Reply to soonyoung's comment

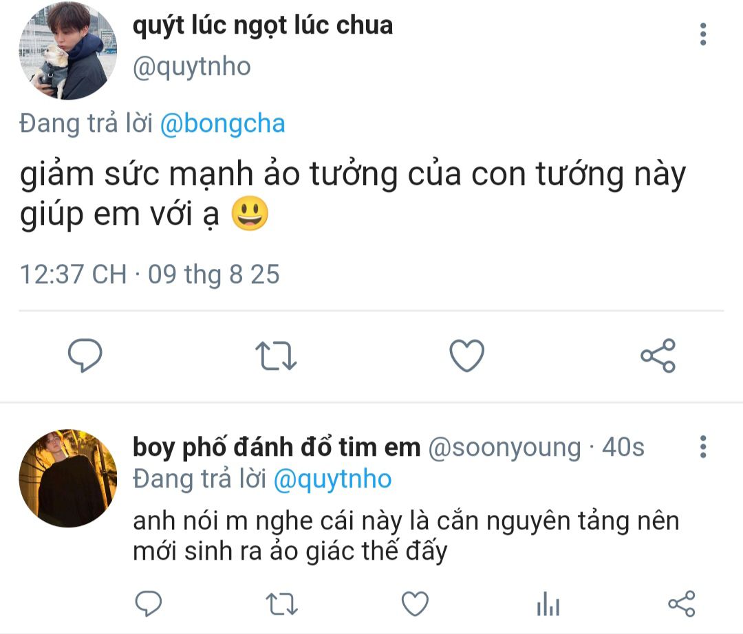tap(148, 604)
